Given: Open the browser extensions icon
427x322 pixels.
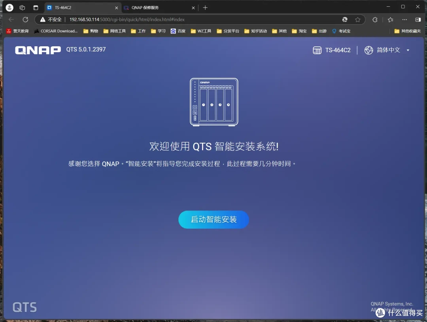Looking at the screenshot, I should point(375,20).
